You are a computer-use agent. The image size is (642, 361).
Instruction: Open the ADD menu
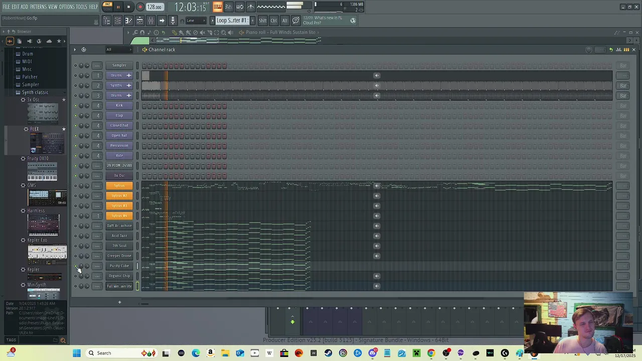pyautogui.click(x=25, y=7)
